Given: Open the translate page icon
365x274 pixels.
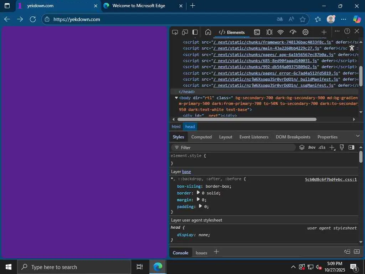Looking at the screenshot, I should 279,19.
